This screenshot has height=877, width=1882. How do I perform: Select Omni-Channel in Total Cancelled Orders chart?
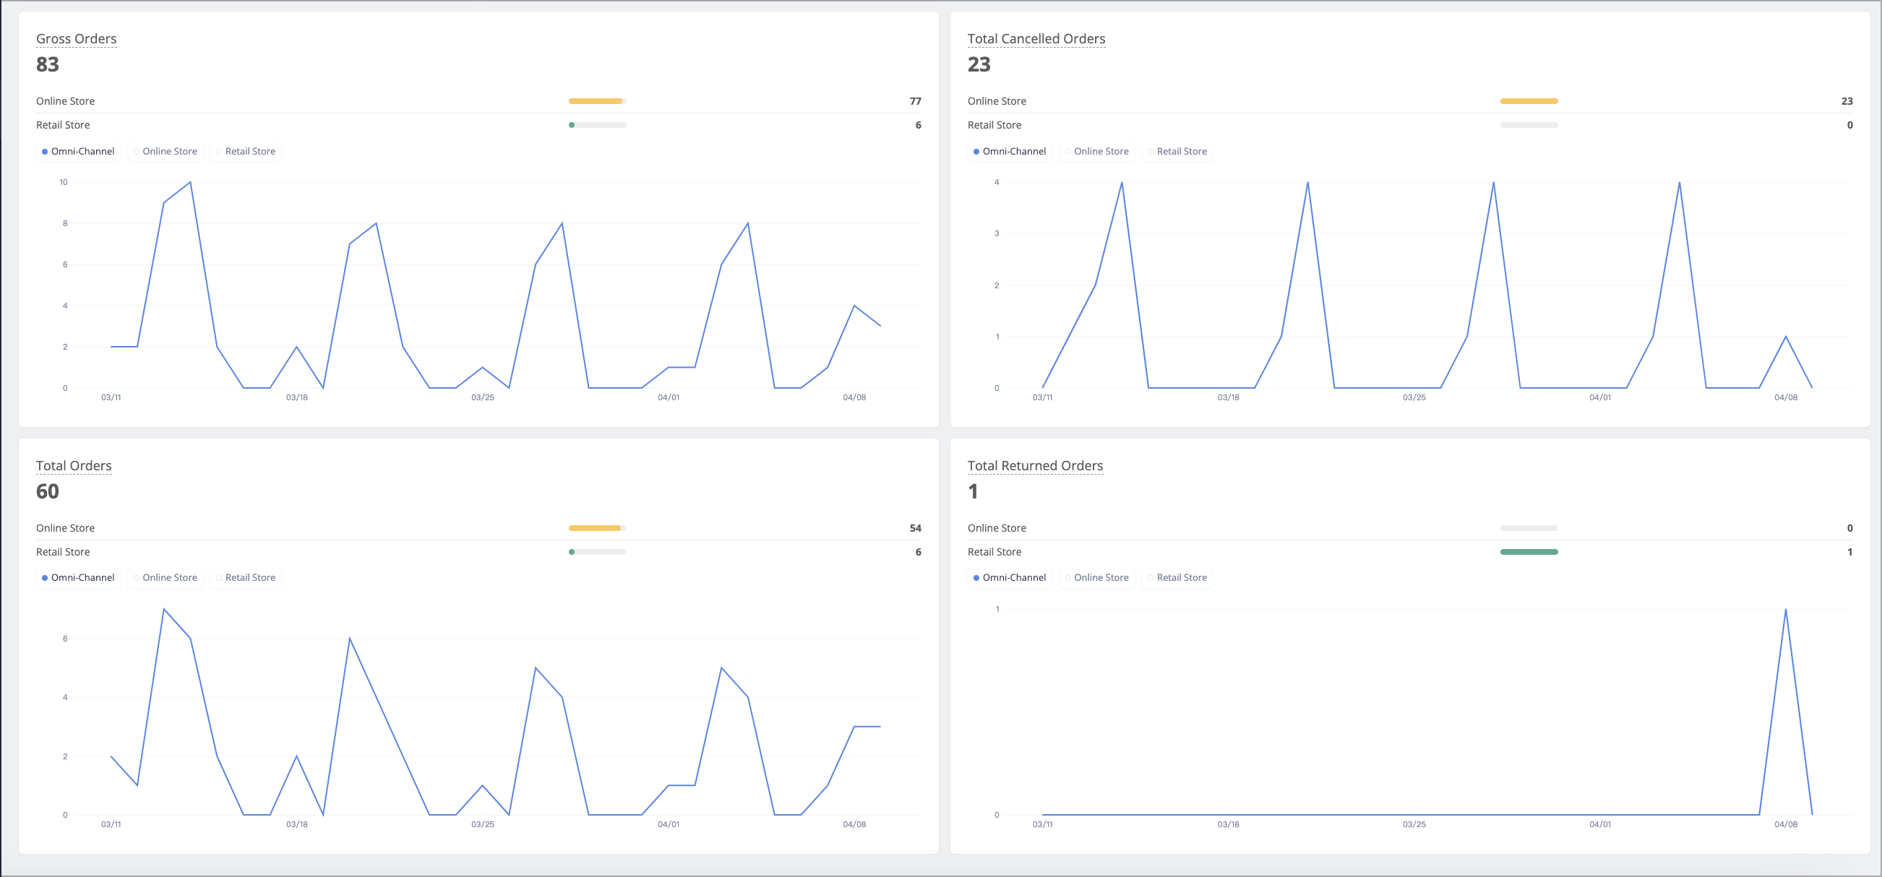point(1010,151)
